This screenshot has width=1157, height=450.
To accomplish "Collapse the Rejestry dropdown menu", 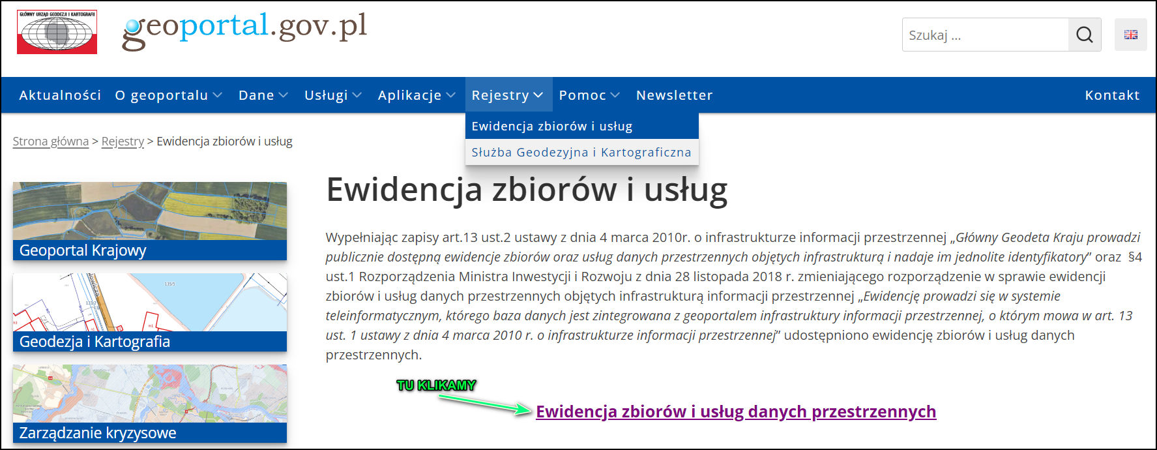I will coord(507,95).
